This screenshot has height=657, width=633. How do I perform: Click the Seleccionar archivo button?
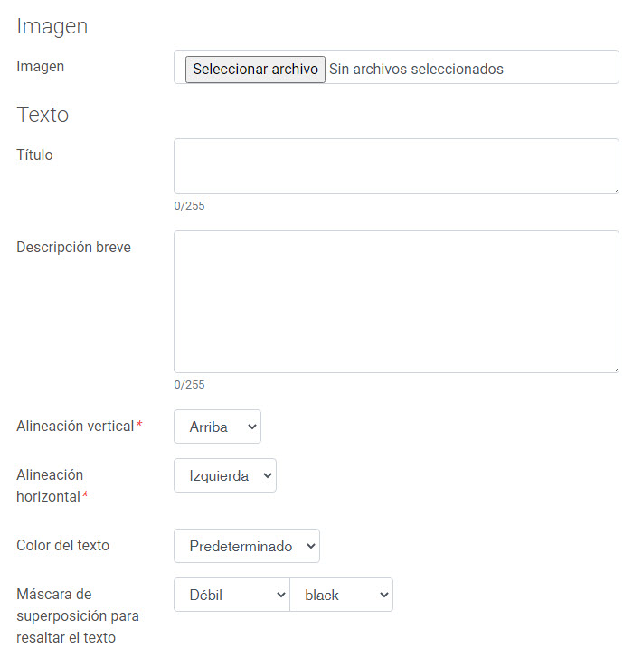(255, 70)
